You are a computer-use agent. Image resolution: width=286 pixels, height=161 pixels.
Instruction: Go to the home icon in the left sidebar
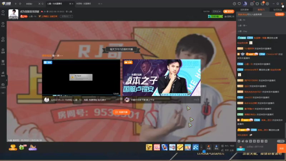pyautogui.click(x=3, y=39)
